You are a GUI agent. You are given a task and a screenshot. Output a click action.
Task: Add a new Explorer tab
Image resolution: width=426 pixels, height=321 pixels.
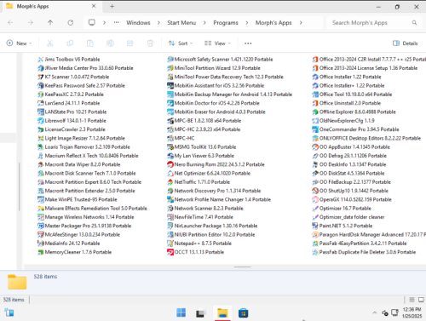112,6
